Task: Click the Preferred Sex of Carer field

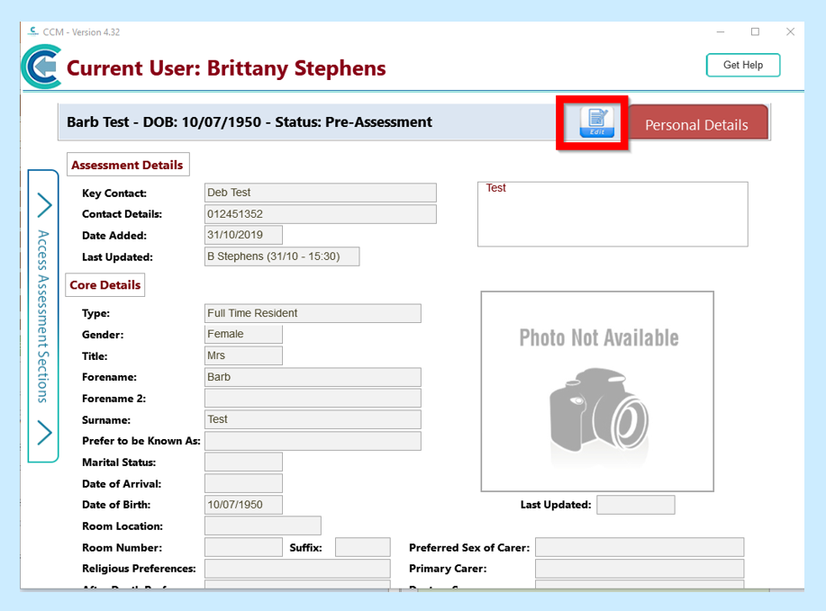Action: 640,547
